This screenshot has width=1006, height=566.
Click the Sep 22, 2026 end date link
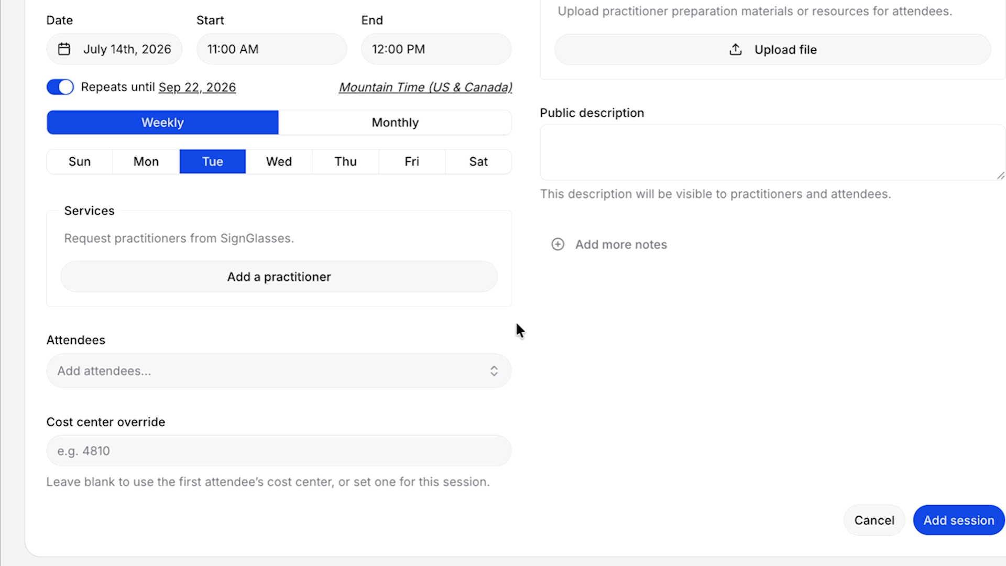[197, 88]
